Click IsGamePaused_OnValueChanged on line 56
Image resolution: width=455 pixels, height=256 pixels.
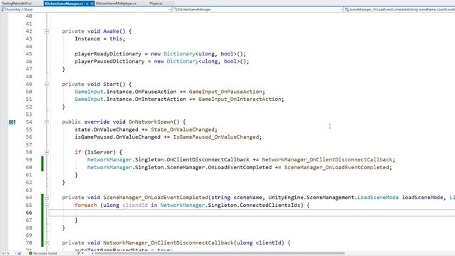[216, 137]
